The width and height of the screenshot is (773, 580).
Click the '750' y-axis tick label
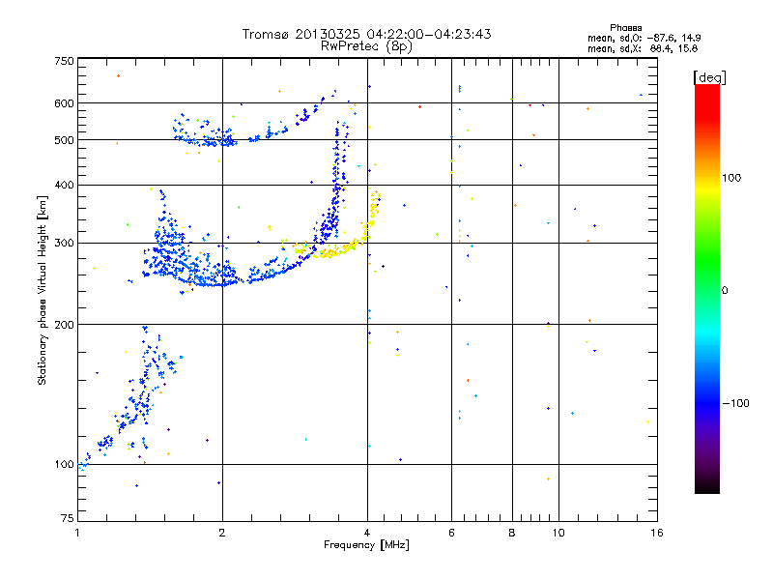click(x=64, y=61)
